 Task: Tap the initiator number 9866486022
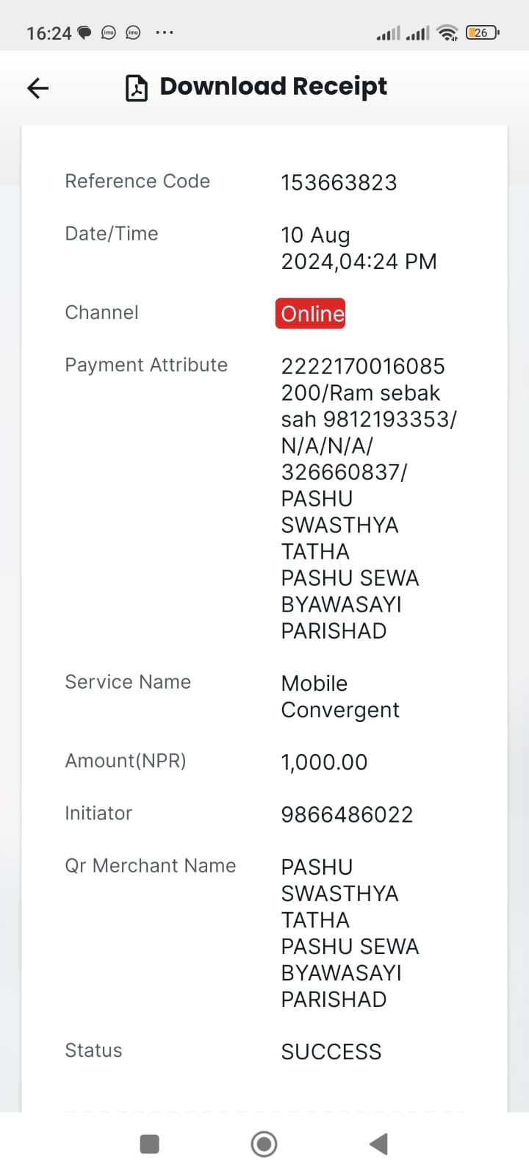[x=347, y=814]
